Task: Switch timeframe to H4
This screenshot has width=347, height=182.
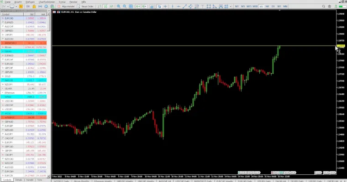Action: (267, 6)
